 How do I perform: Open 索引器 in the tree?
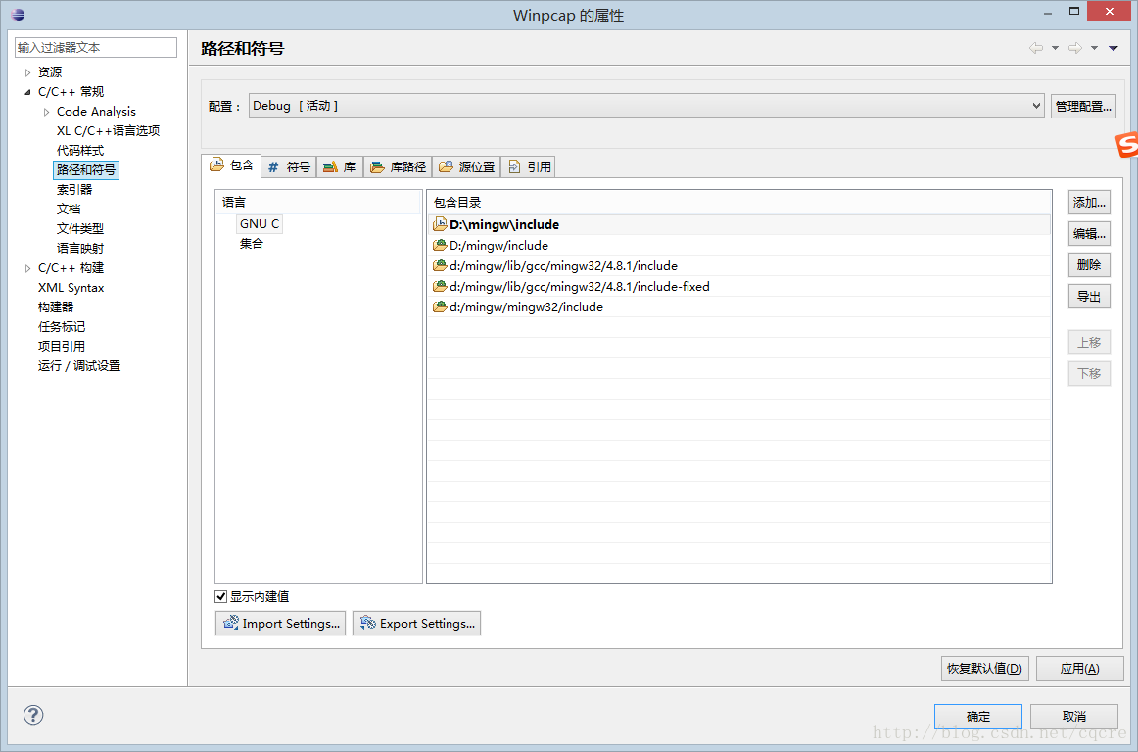74,189
